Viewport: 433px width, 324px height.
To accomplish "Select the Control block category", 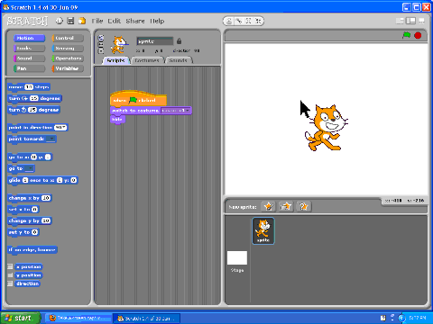I will [x=68, y=38].
